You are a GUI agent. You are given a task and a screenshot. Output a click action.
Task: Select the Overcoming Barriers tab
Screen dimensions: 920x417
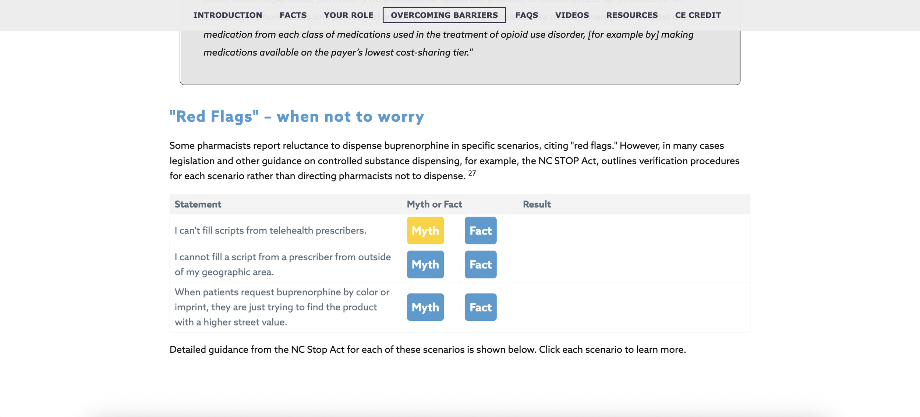click(x=444, y=15)
